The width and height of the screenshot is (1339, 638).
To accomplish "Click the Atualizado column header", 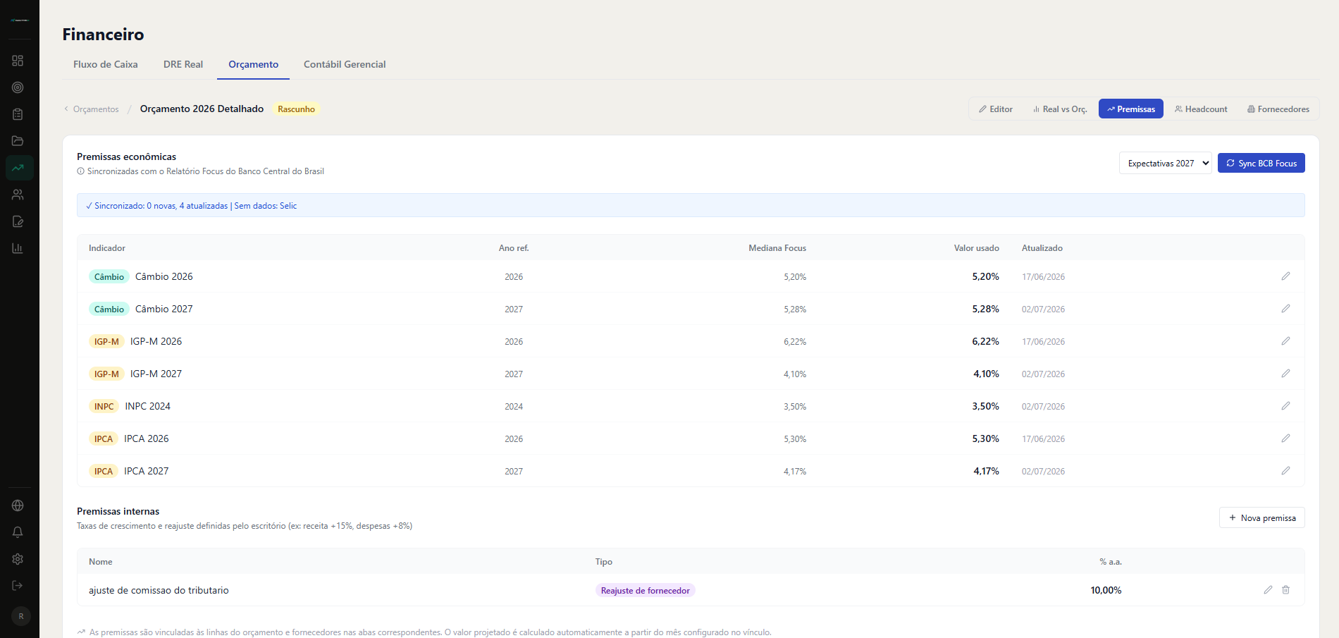I will 1042,248.
